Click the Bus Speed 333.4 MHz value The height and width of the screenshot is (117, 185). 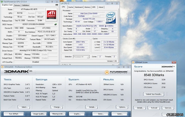tap(80, 47)
